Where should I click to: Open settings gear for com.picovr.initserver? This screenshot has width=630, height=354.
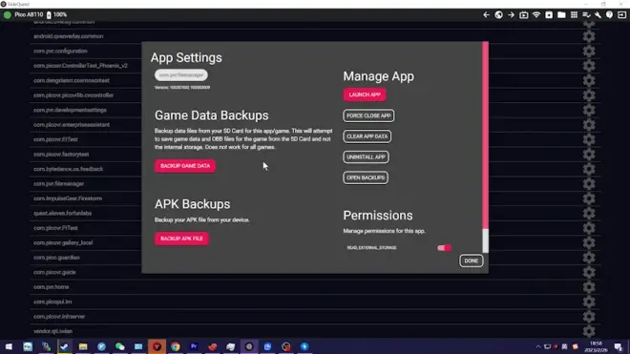pyautogui.click(x=589, y=317)
